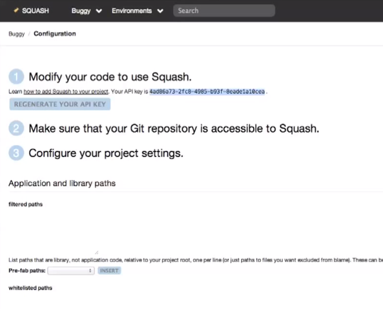Click the Pre-fab paths label
This screenshot has height=311, width=383.
pyautogui.click(x=27, y=270)
